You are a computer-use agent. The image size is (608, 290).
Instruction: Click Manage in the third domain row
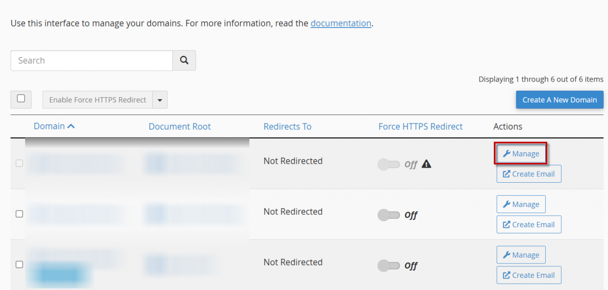(521, 255)
